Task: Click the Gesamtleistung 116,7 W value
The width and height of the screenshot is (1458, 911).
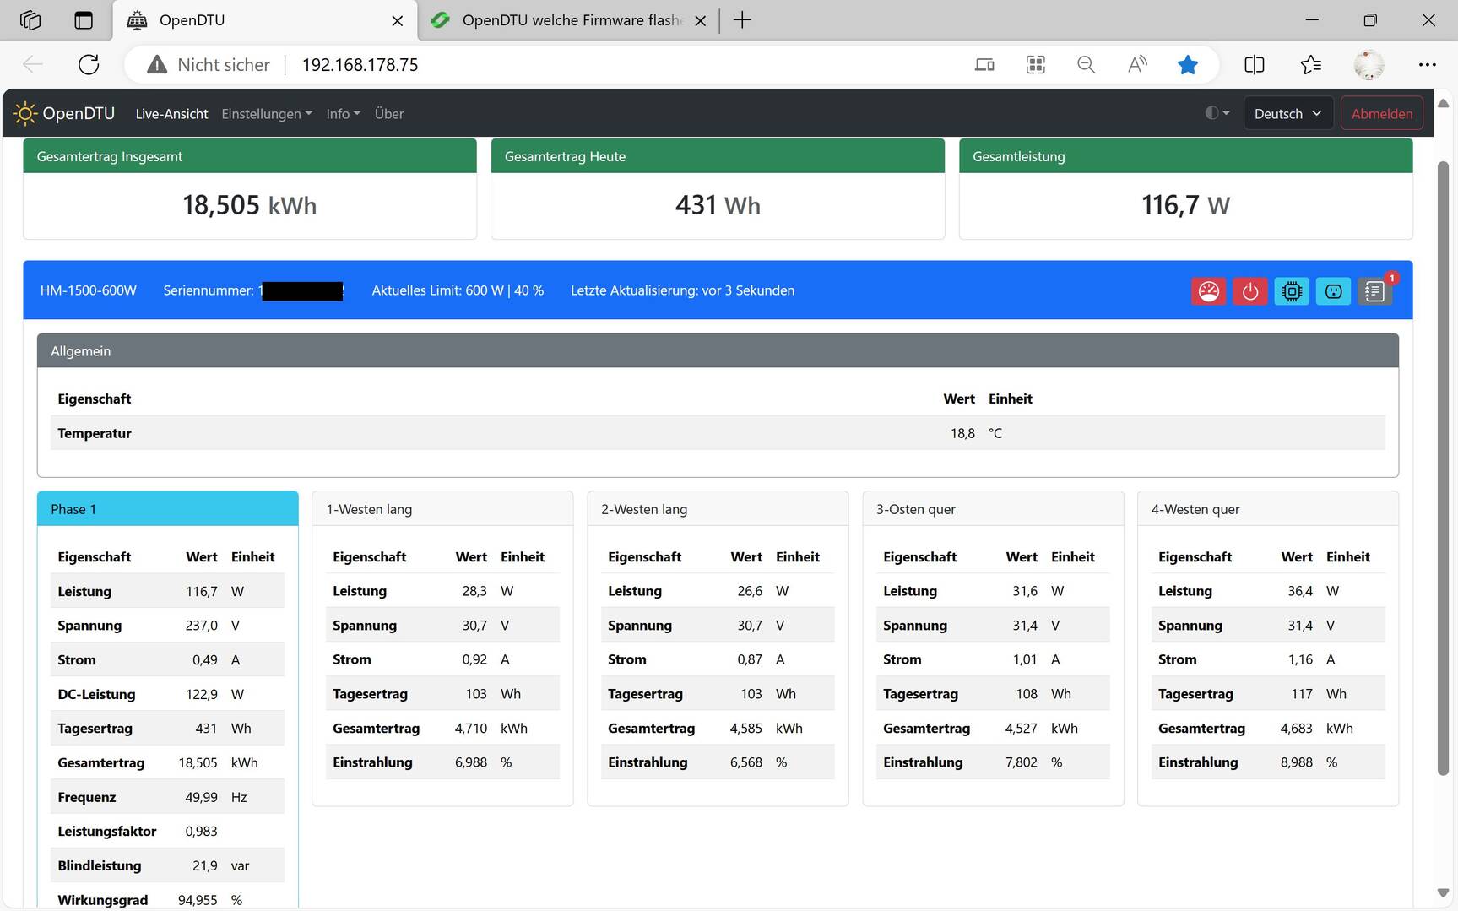Action: click(1185, 205)
